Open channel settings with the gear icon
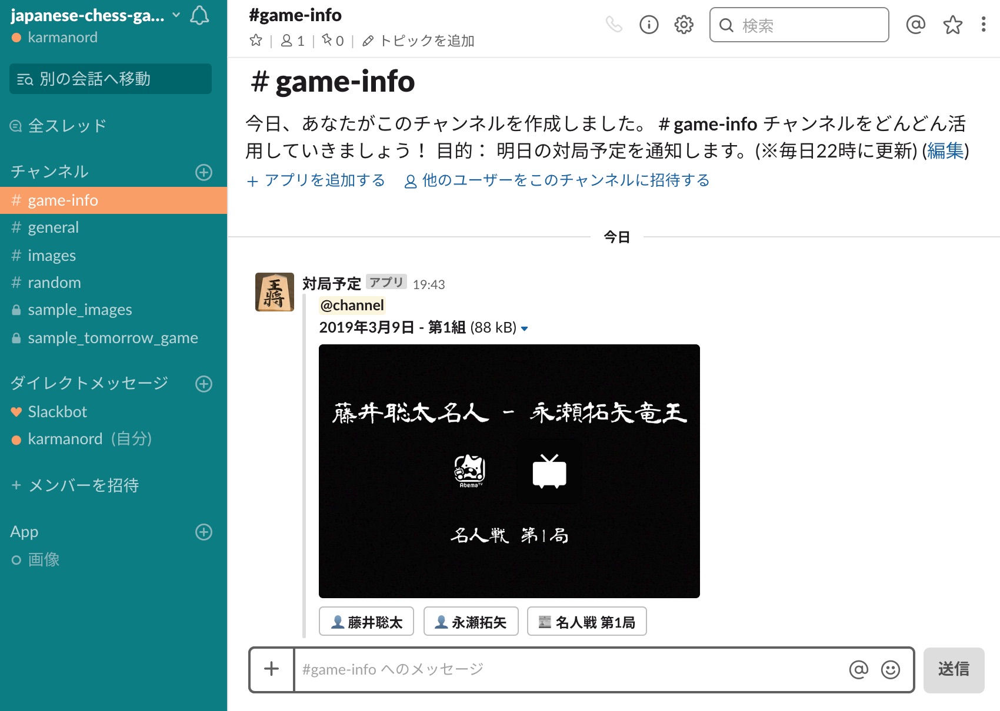 (x=683, y=25)
